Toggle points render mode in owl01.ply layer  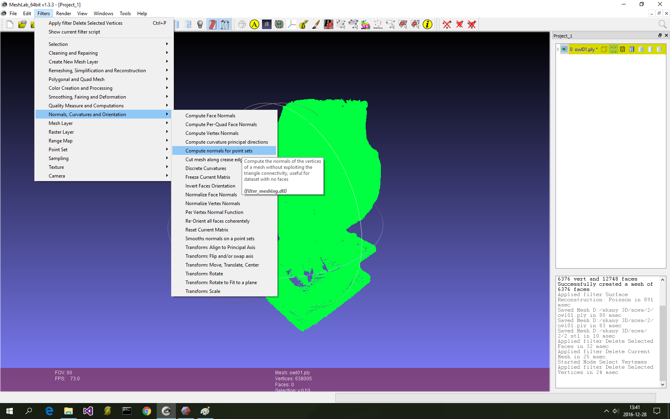click(613, 49)
